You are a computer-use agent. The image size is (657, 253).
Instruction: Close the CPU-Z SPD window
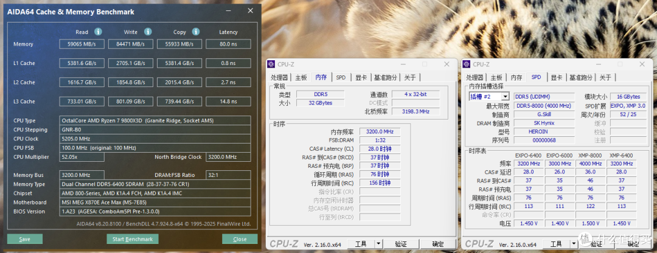coord(642,64)
